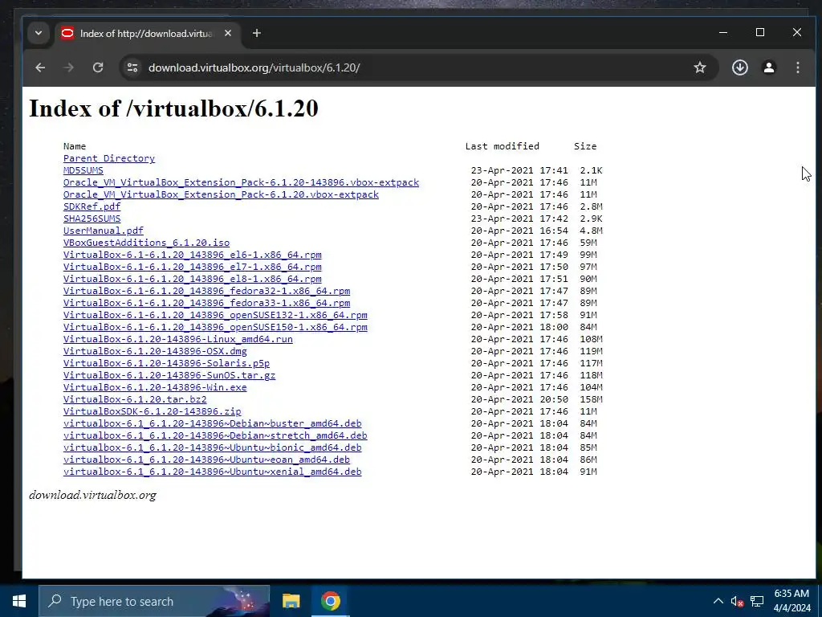Click the taskbar search box
The width and height of the screenshot is (822, 617).
(x=154, y=601)
